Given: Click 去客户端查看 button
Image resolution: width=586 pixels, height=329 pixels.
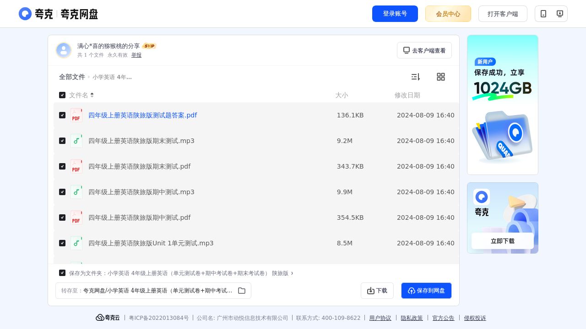Looking at the screenshot, I should 424,50.
